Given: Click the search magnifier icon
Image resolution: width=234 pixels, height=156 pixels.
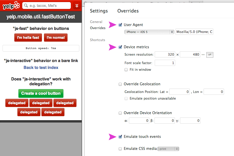Looking at the screenshot, I should (26, 6).
